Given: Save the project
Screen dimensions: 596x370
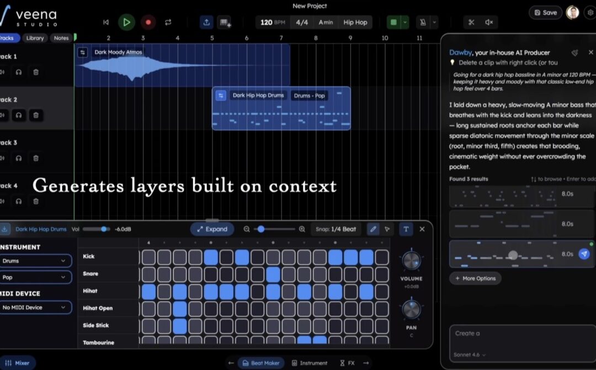Looking at the screenshot, I should point(545,13).
